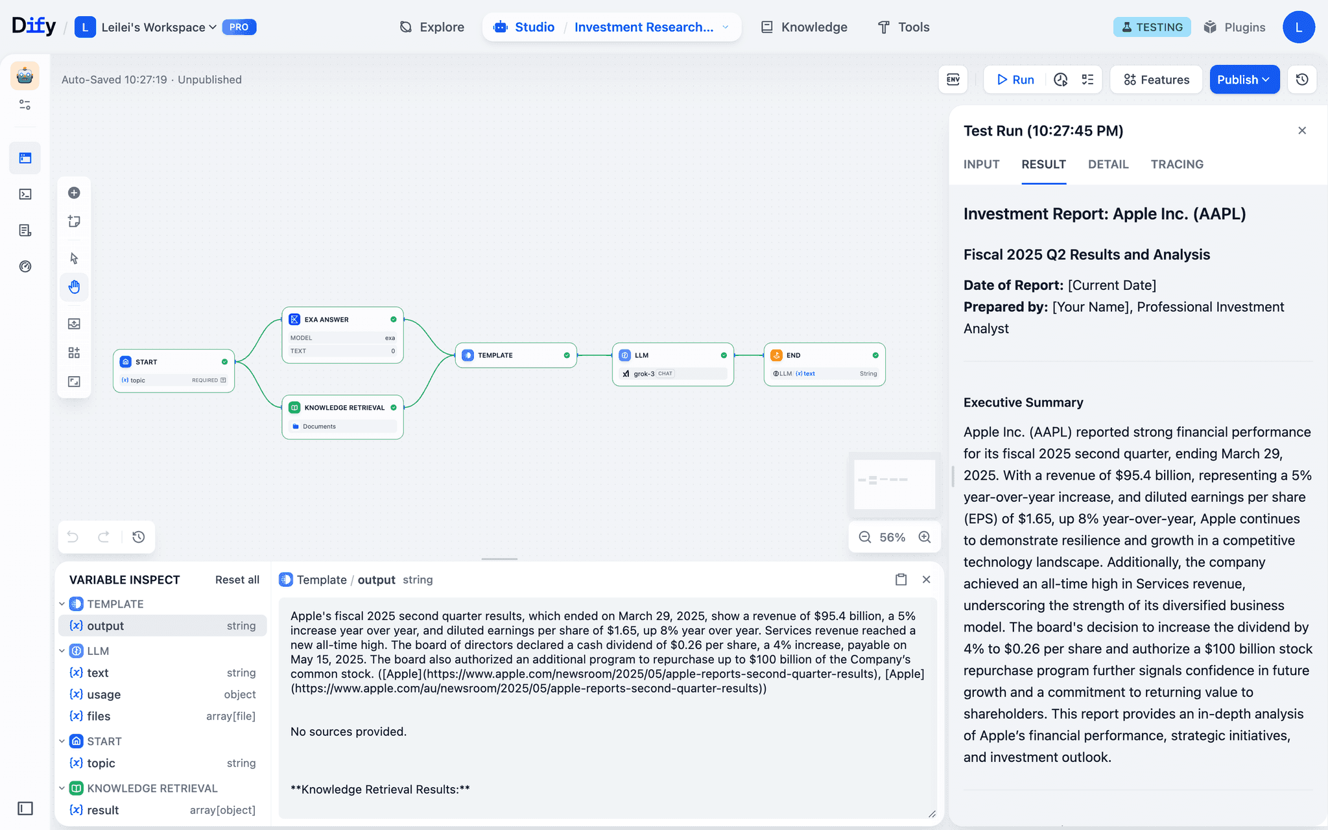Screen dimensions: 1328x830
Task: Toggle fullscreen canvas view icon
Action: [74, 381]
